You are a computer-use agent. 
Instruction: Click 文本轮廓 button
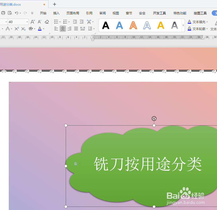197,29
